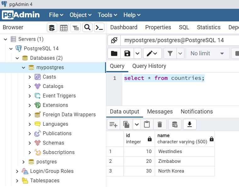Collapse the PostgreSQL 14 server node

pyautogui.click(x=11, y=49)
